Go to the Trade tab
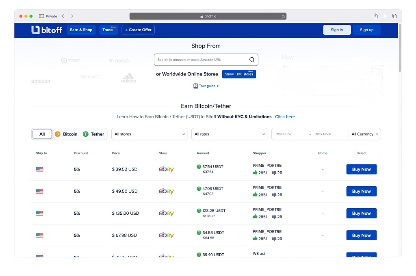Image resolution: width=416 pixels, height=276 pixels. (x=108, y=30)
